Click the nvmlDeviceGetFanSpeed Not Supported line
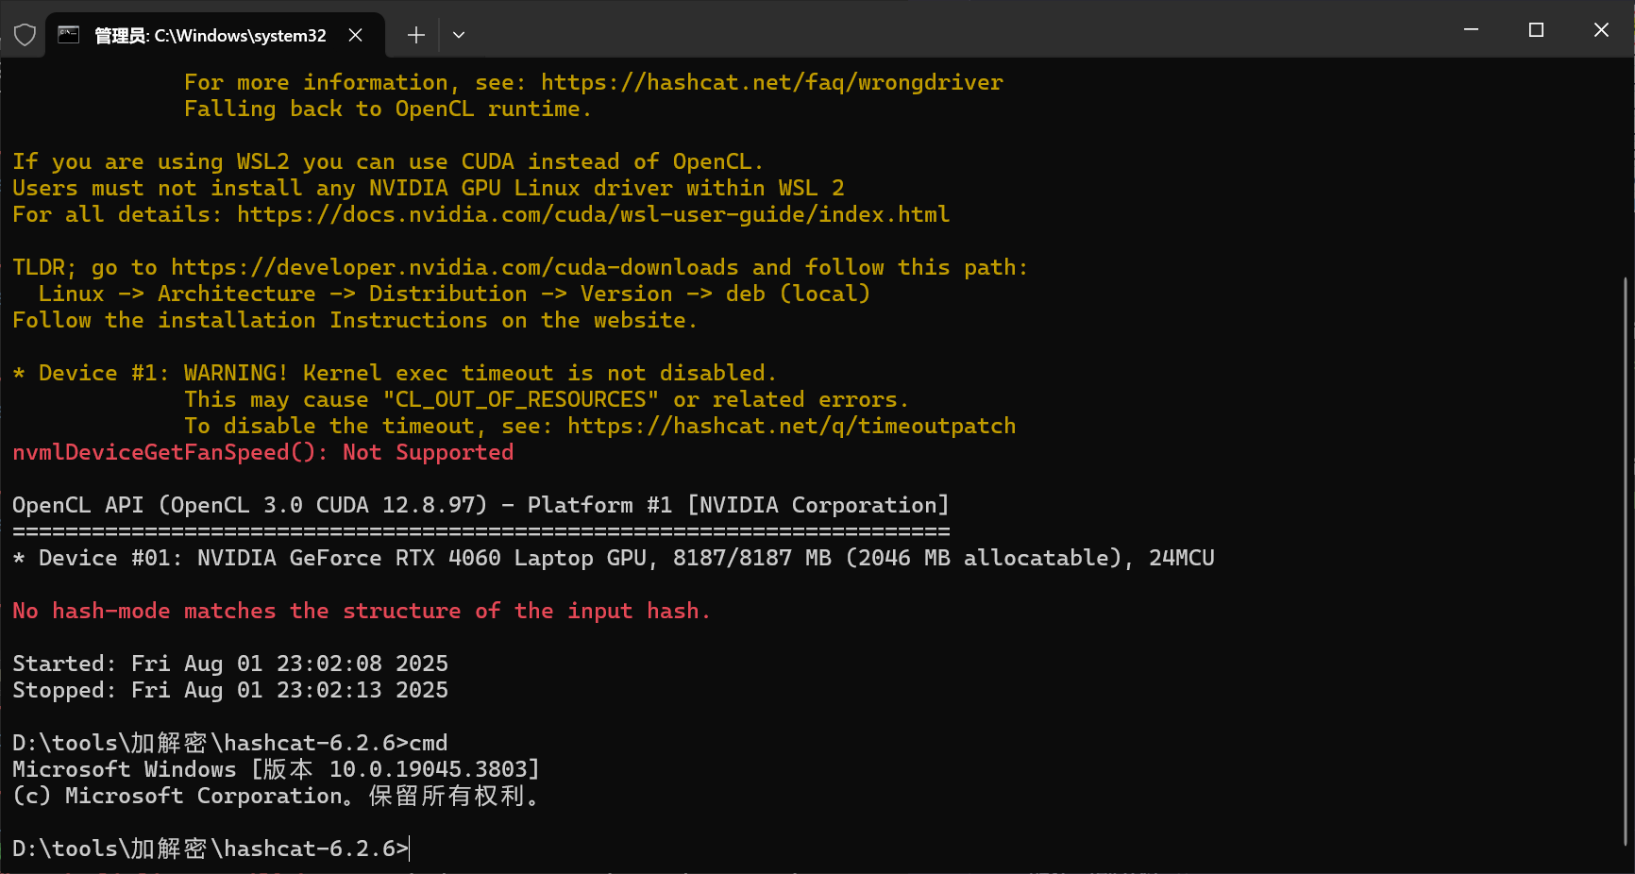This screenshot has height=874, width=1635. [262, 453]
